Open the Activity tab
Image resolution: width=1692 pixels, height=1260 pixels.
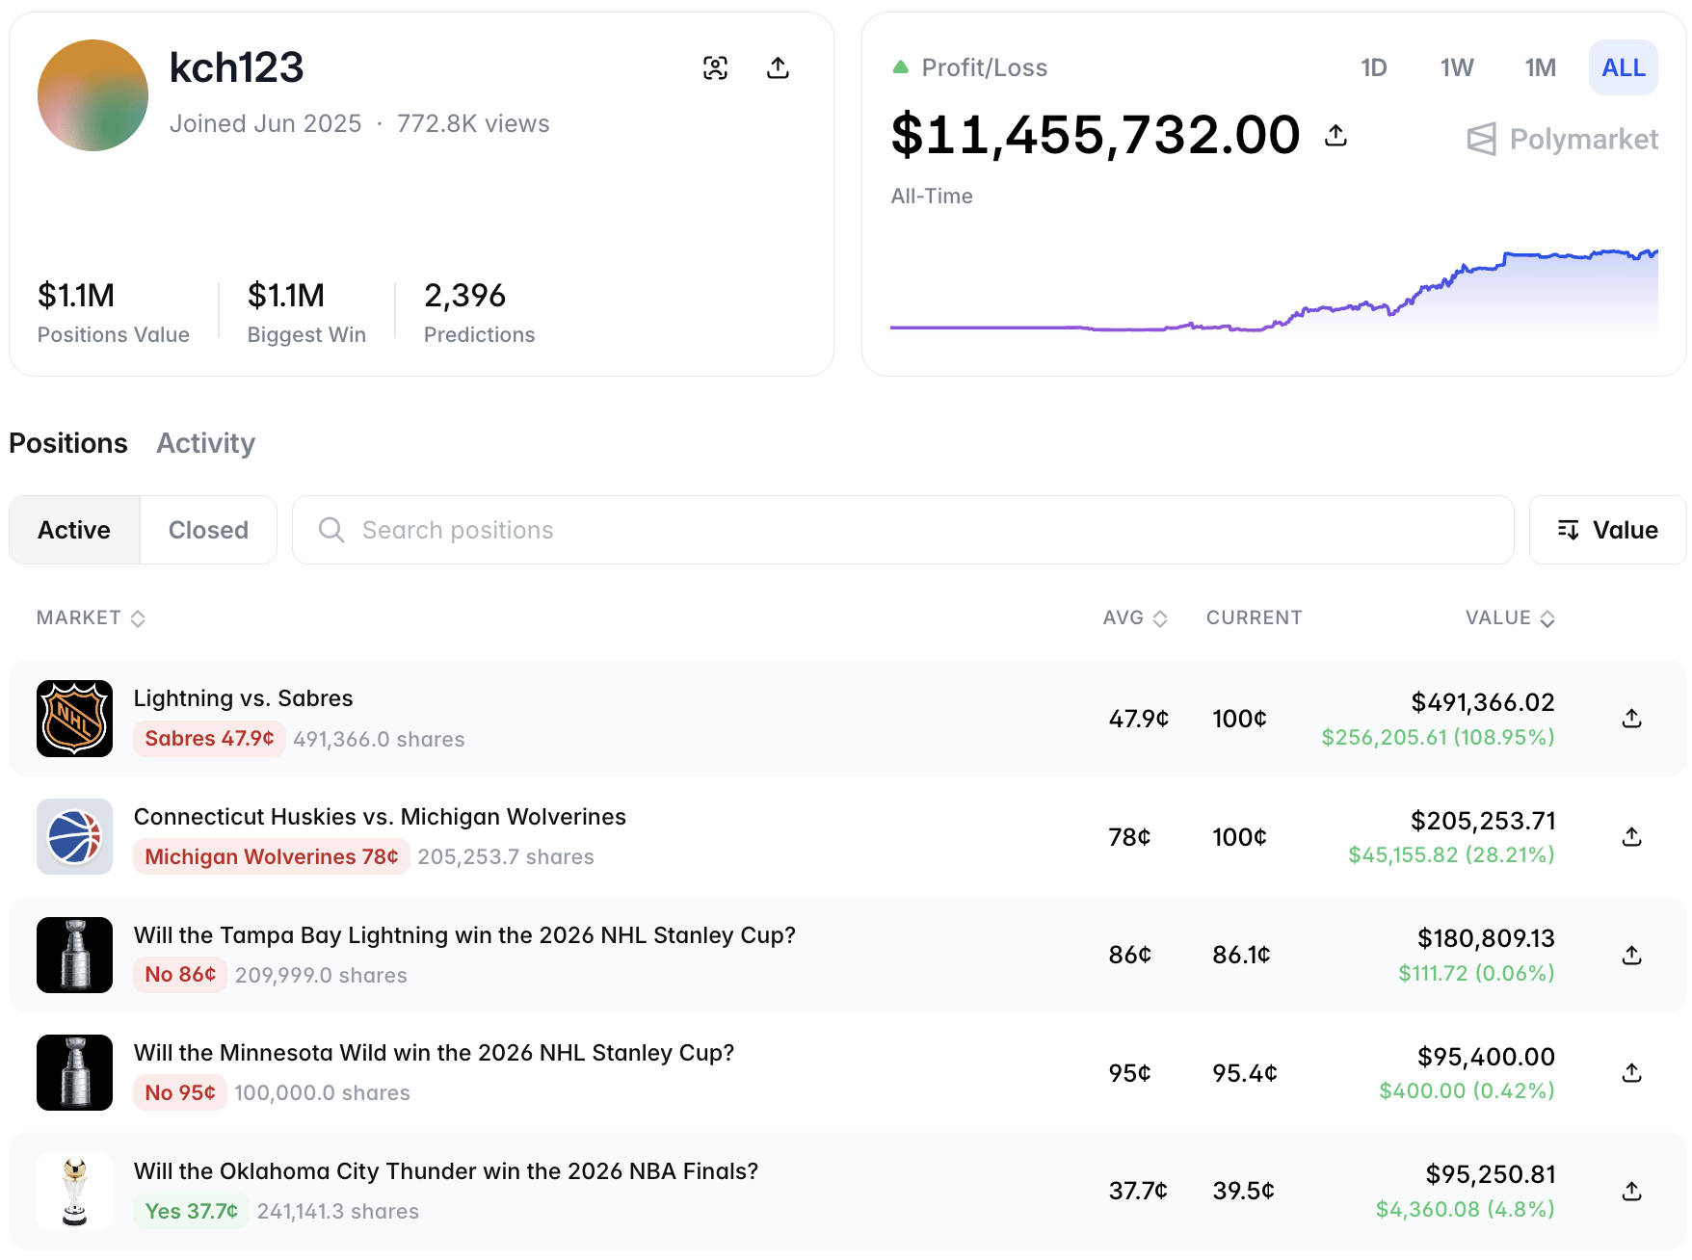(205, 443)
